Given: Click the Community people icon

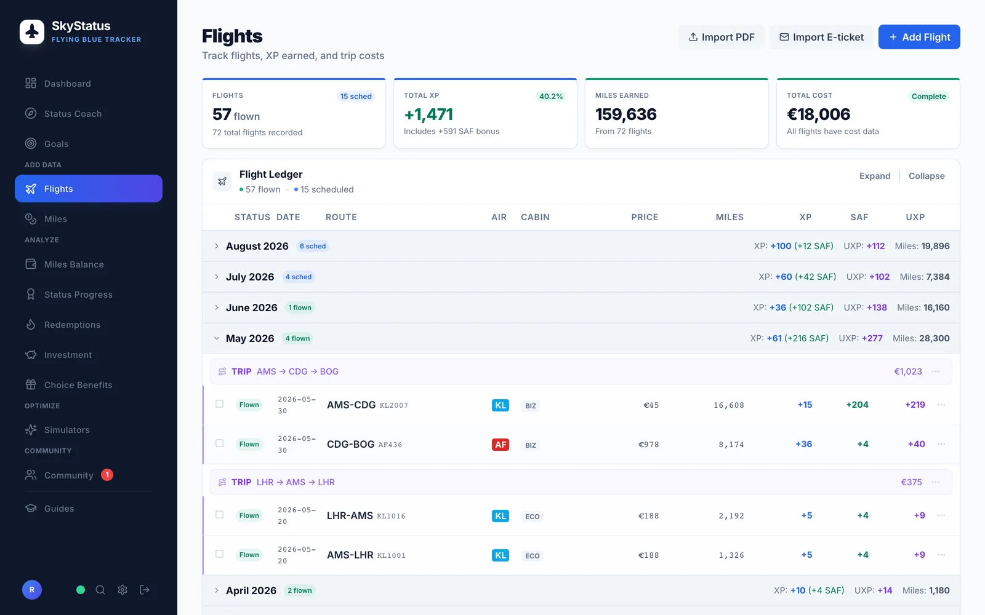Looking at the screenshot, I should (31, 475).
